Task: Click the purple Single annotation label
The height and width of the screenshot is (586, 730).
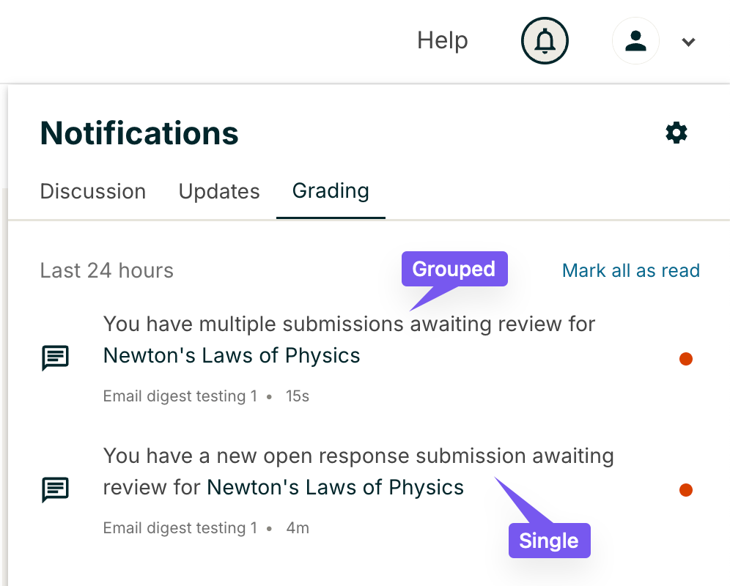Action: click(x=549, y=541)
